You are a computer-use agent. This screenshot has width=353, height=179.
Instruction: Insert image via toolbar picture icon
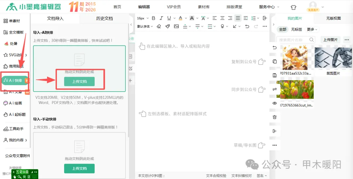176,26
